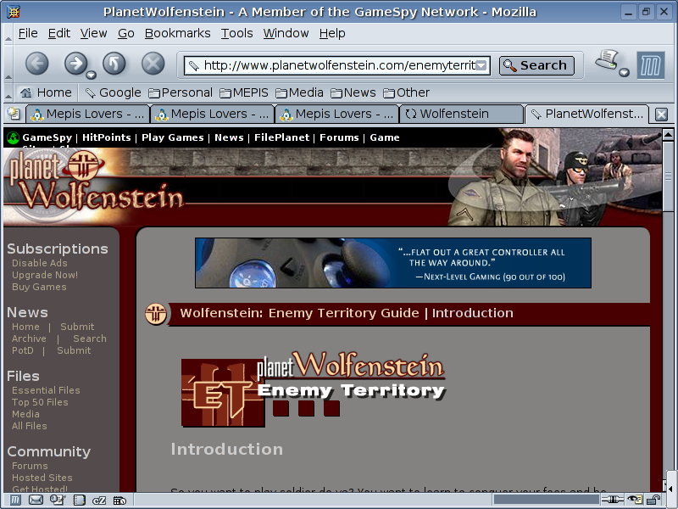
Task: Click the controller advertisement banner
Action: pyautogui.click(x=392, y=263)
